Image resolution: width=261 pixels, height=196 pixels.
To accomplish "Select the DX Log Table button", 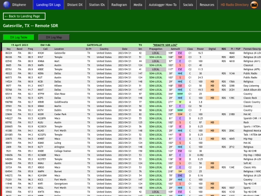I will pyautogui.click(x=18, y=37).
